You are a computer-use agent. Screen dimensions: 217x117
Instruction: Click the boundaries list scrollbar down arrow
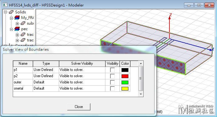coord(141,94)
